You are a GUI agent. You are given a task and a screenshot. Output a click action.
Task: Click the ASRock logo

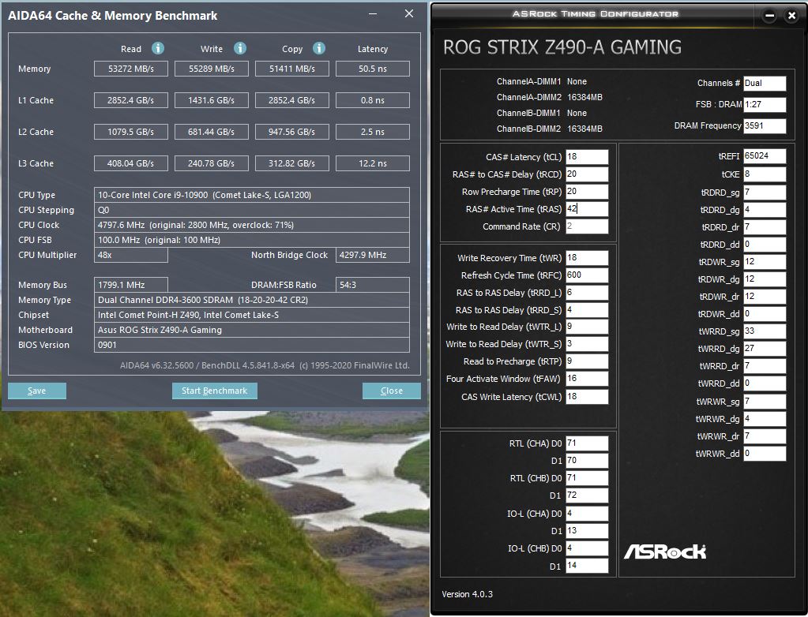[x=665, y=552]
